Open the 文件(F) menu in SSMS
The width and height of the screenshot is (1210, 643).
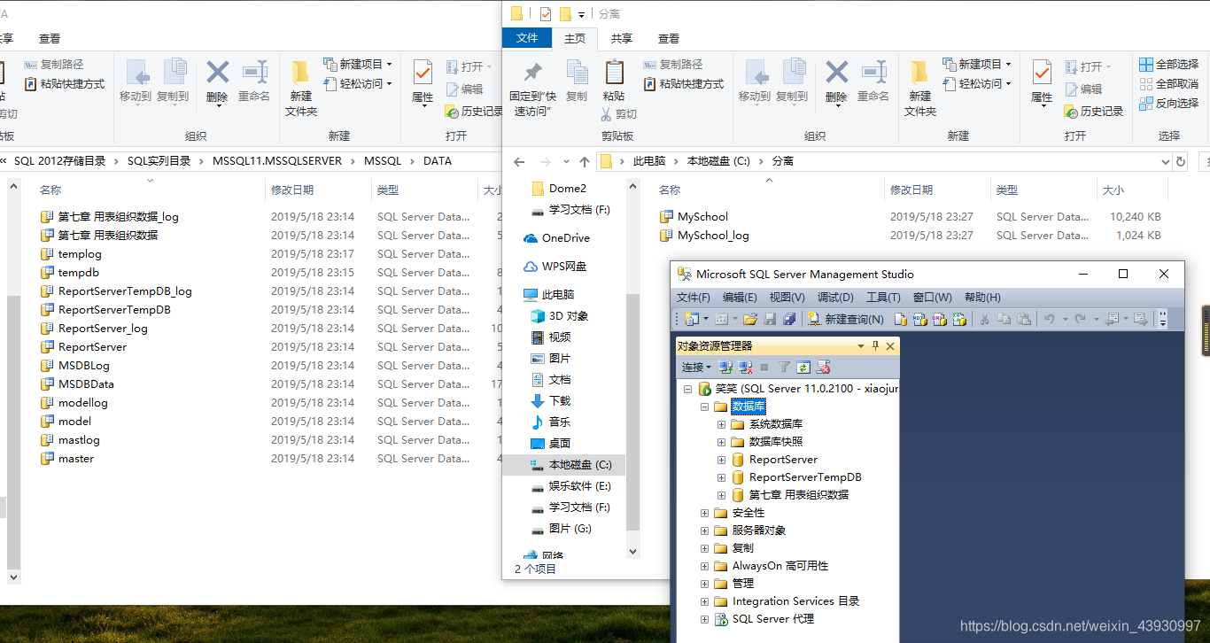(694, 298)
